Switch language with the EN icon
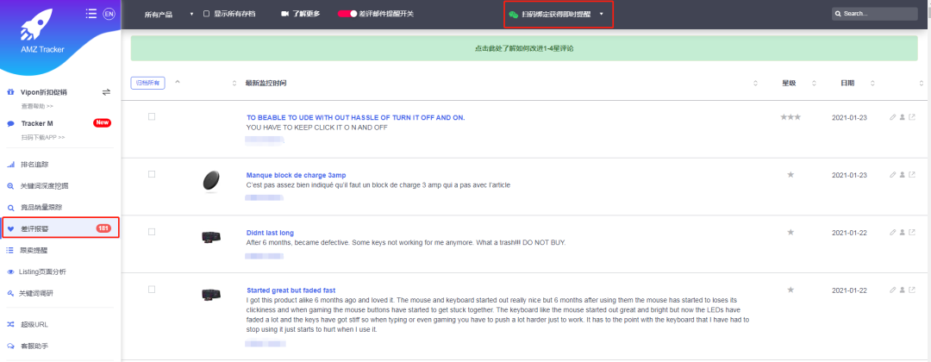Image resolution: width=931 pixels, height=362 pixels. click(109, 14)
